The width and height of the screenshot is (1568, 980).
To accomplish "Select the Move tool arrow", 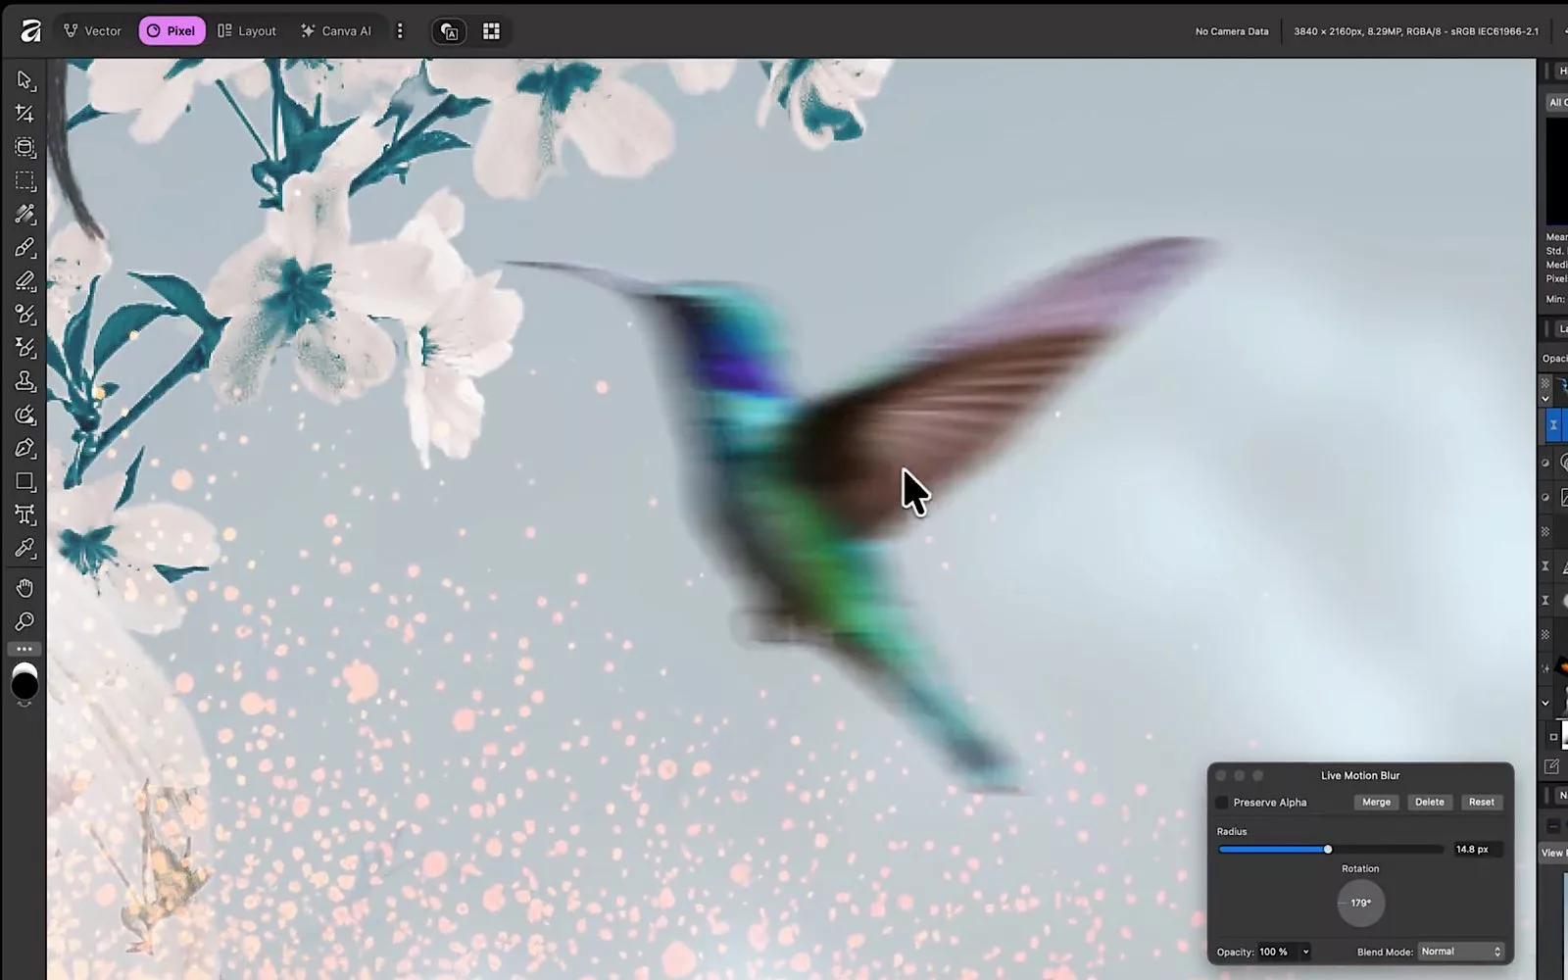I will pyautogui.click(x=25, y=80).
